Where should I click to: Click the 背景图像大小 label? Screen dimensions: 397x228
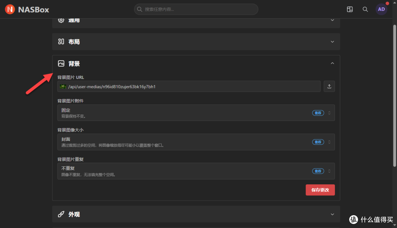click(70, 130)
